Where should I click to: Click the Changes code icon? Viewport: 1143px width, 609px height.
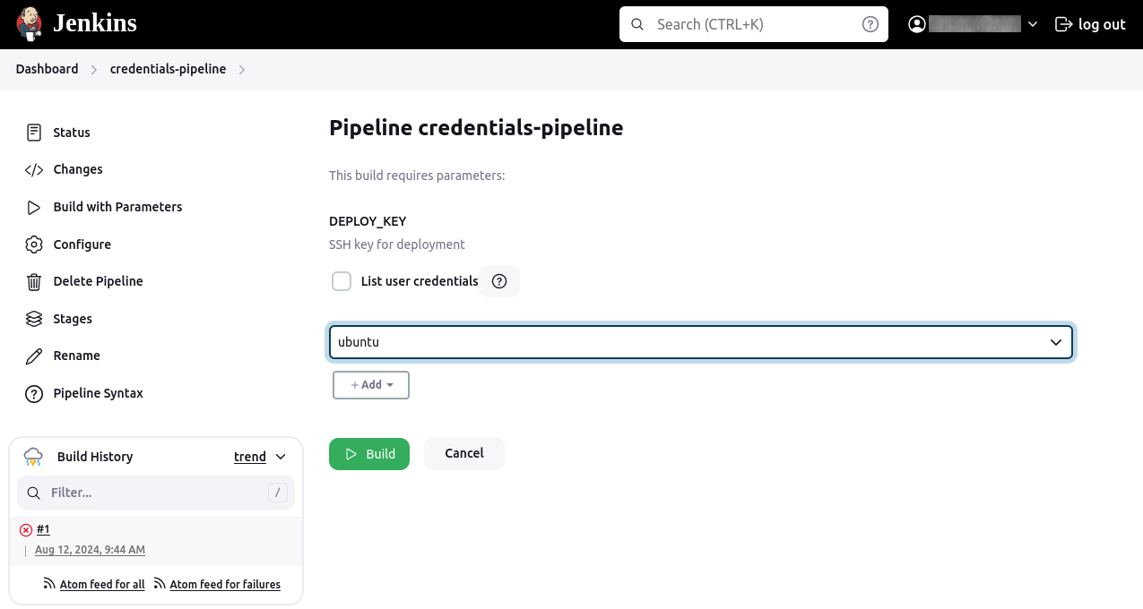34,169
